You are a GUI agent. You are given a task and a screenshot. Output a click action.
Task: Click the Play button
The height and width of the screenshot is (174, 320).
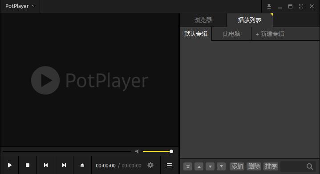(10, 165)
